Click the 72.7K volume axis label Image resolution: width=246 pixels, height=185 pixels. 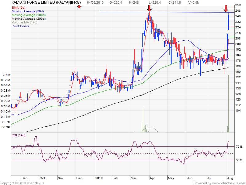pos(6,122)
